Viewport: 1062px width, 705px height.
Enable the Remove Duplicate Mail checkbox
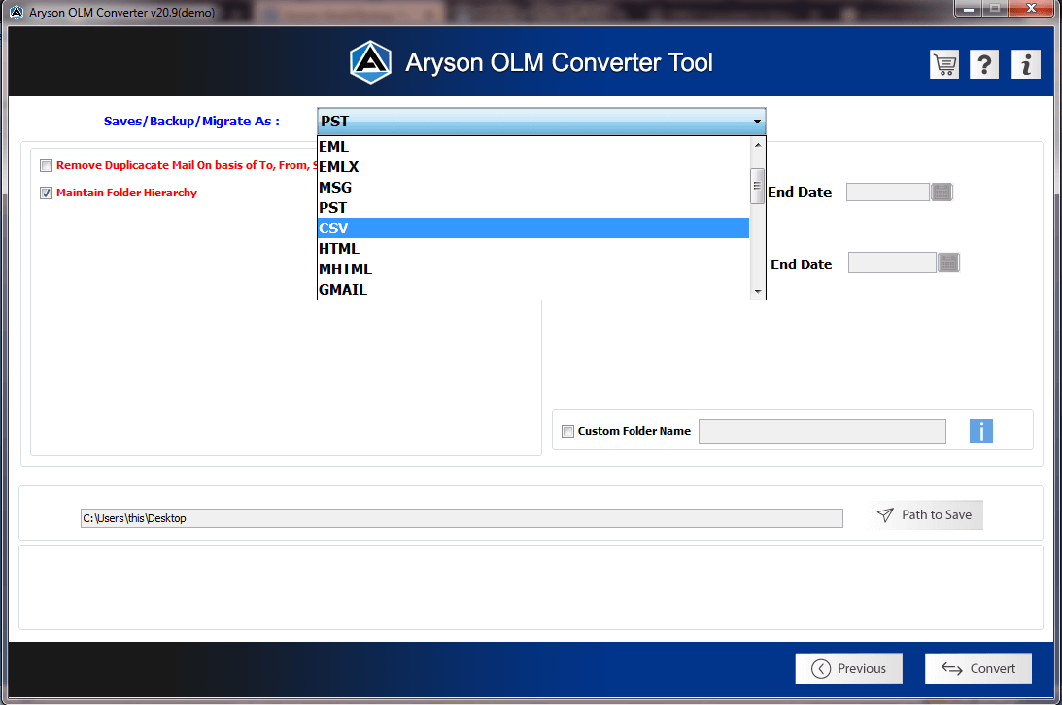(46, 165)
